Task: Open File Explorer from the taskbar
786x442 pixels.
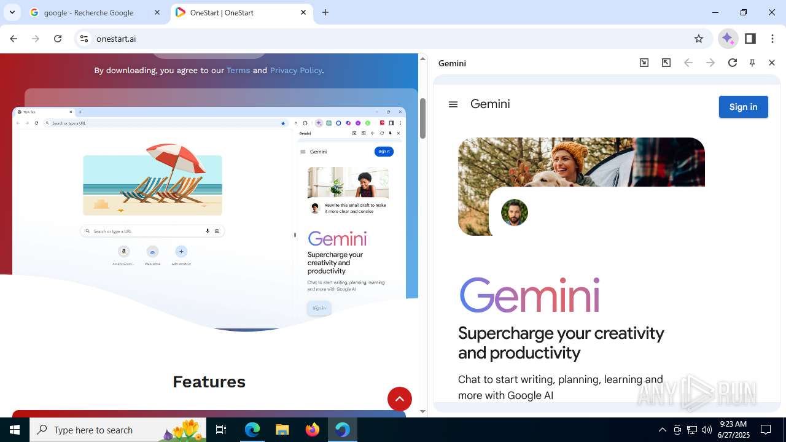Action: coord(282,430)
